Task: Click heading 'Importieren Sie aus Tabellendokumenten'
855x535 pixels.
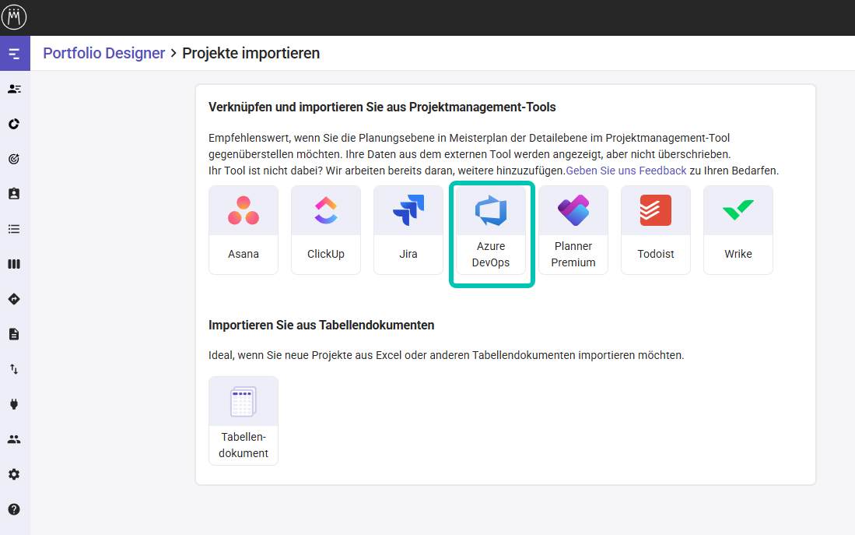Action: pyautogui.click(x=321, y=326)
